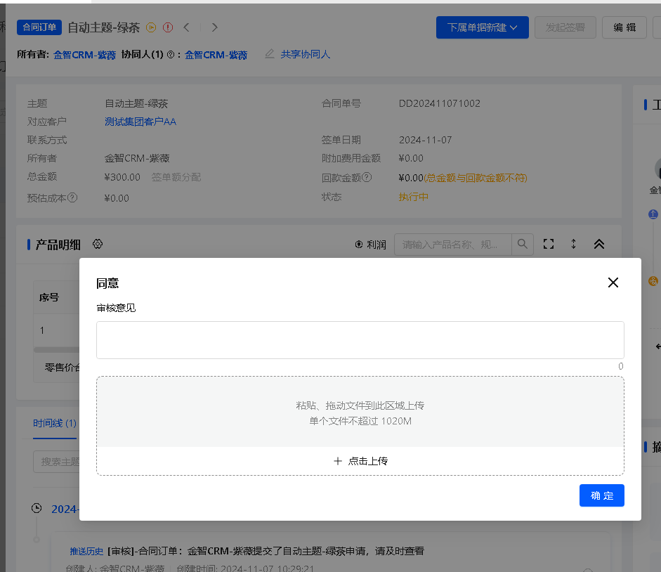The image size is (661, 572).
Task: Click the 协同人 help icon
Action: pyautogui.click(x=171, y=54)
